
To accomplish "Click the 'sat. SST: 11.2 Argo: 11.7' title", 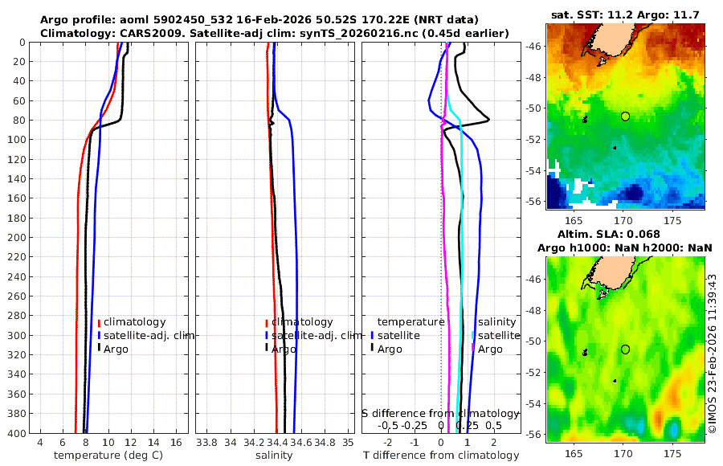I will coord(625,15).
